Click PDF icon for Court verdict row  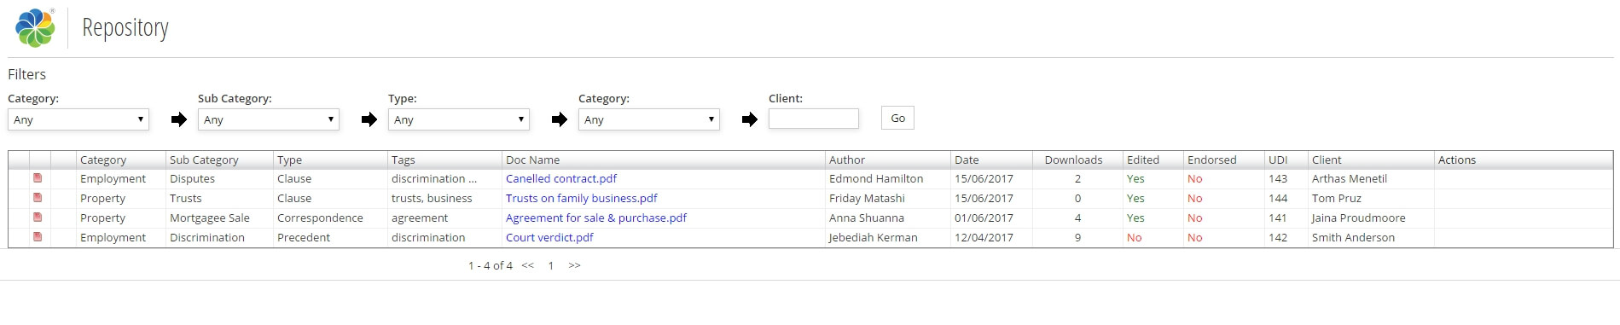pyautogui.click(x=38, y=237)
